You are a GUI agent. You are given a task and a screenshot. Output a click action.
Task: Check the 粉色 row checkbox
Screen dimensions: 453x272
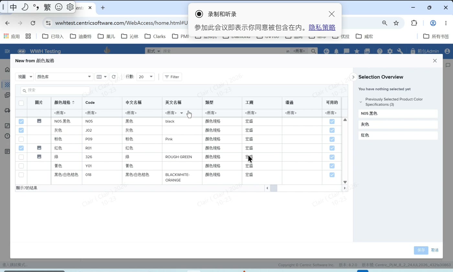pos(21,139)
